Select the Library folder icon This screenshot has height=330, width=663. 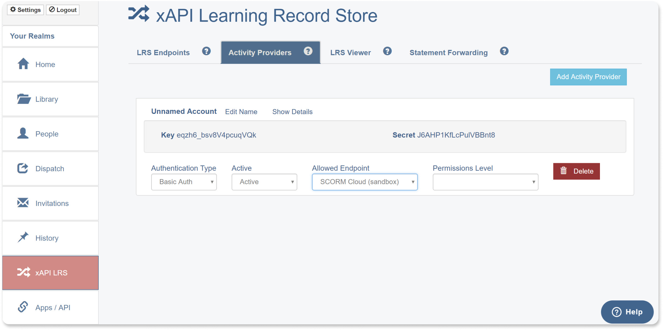point(24,99)
